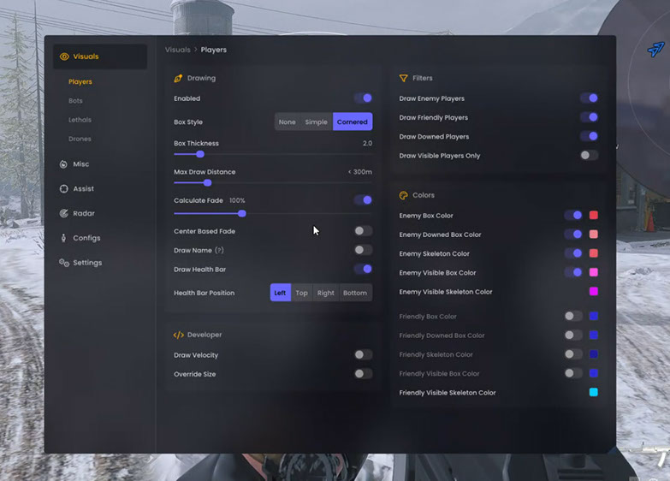Enable the Draw Name toggle
The image size is (670, 481).
[363, 250]
